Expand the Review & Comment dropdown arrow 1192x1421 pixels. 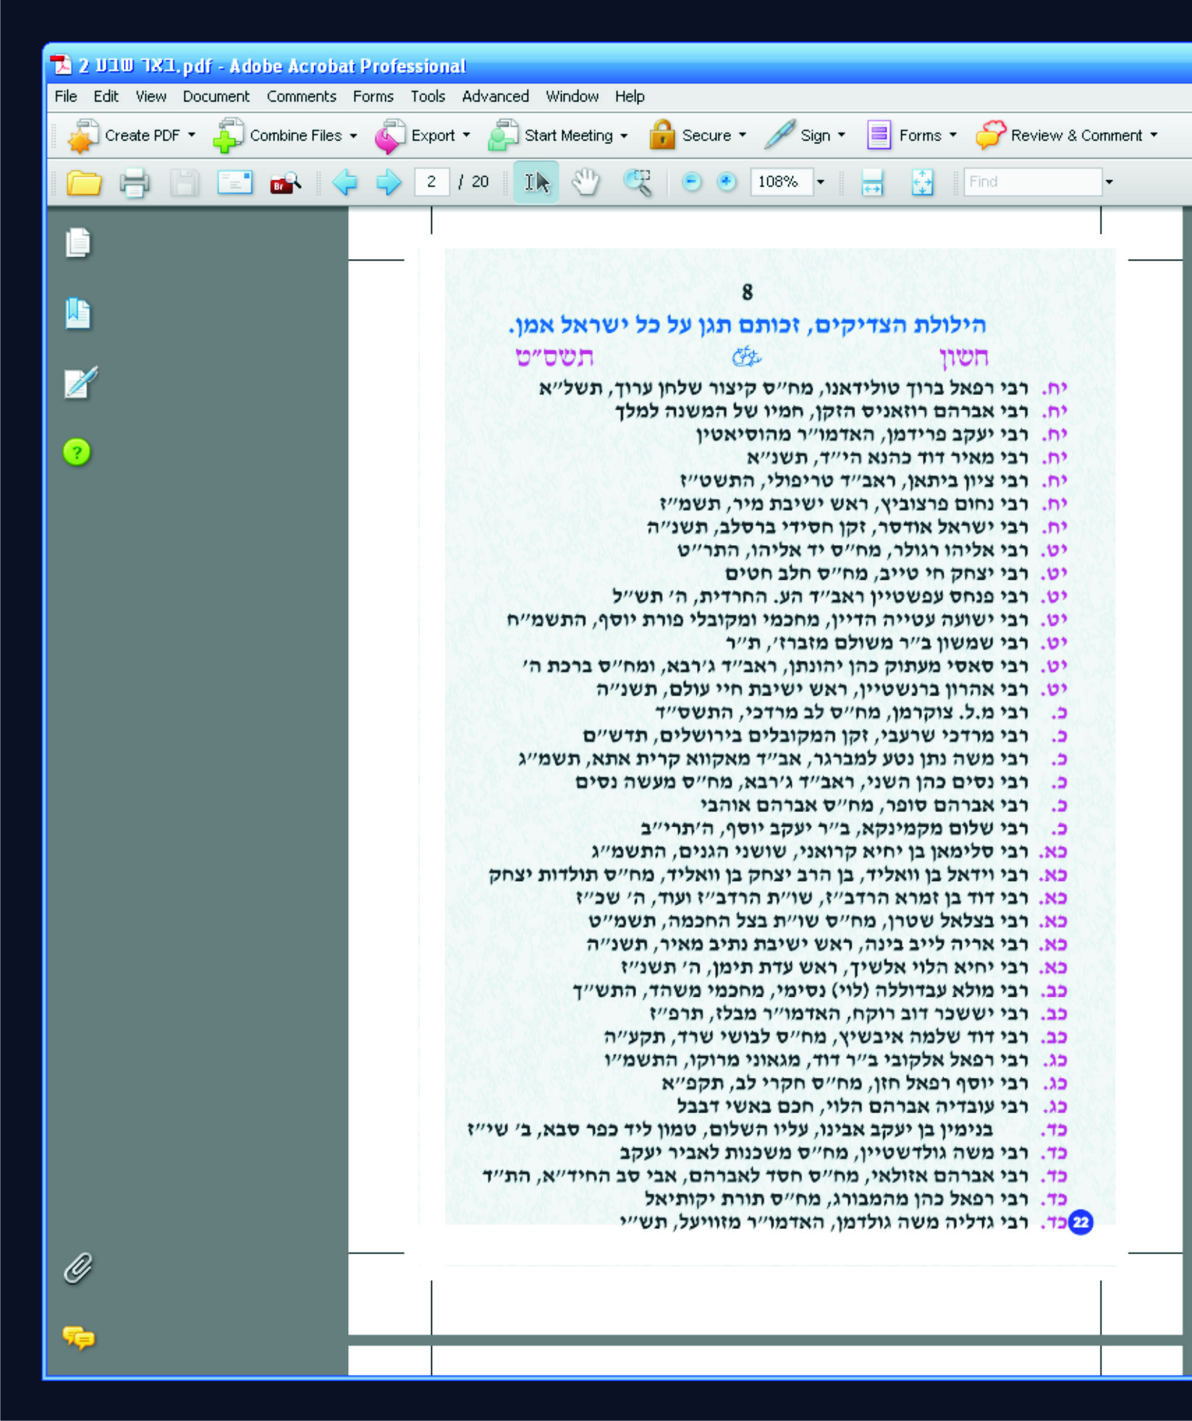coord(1154,135)
